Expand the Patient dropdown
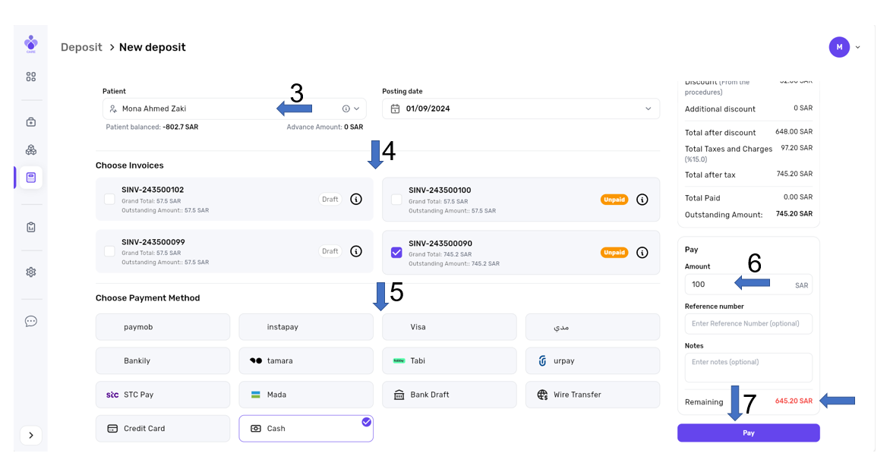This screenshot has width=890, height=472. pyautogui.click(x=356, y=109)
